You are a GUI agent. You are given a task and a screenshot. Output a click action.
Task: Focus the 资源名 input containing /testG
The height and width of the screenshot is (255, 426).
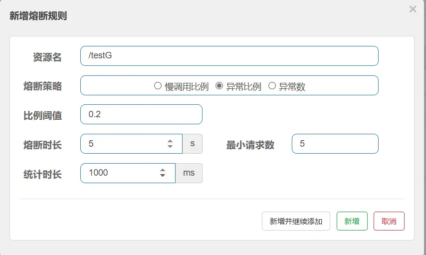(229, 56)
